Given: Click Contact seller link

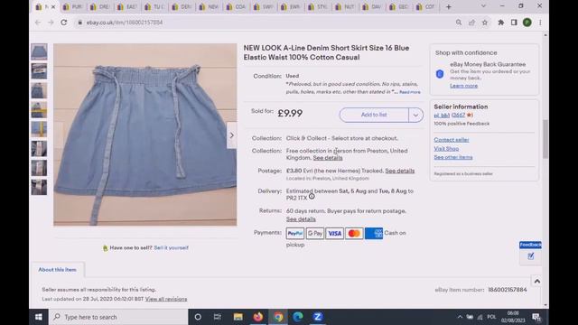Looking at the screenshot, I should (x=452, y=140).
